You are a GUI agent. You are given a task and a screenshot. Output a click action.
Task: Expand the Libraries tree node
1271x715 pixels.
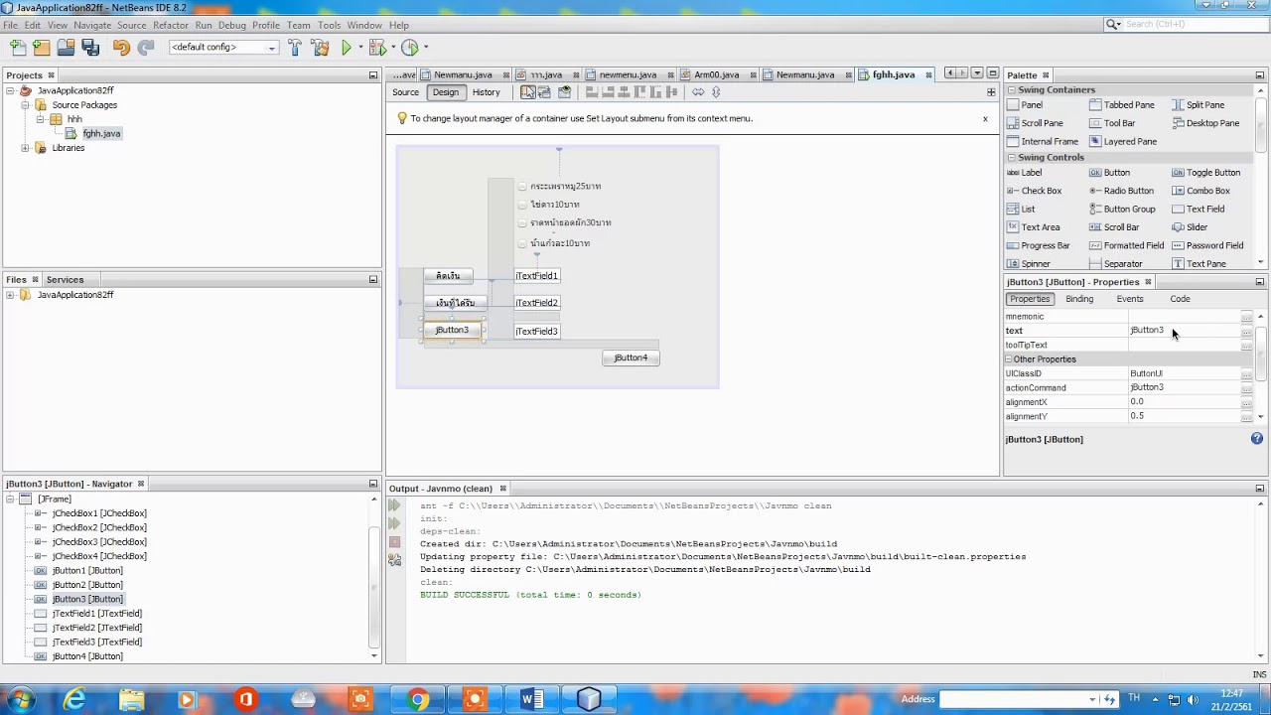tap(25, 148)
